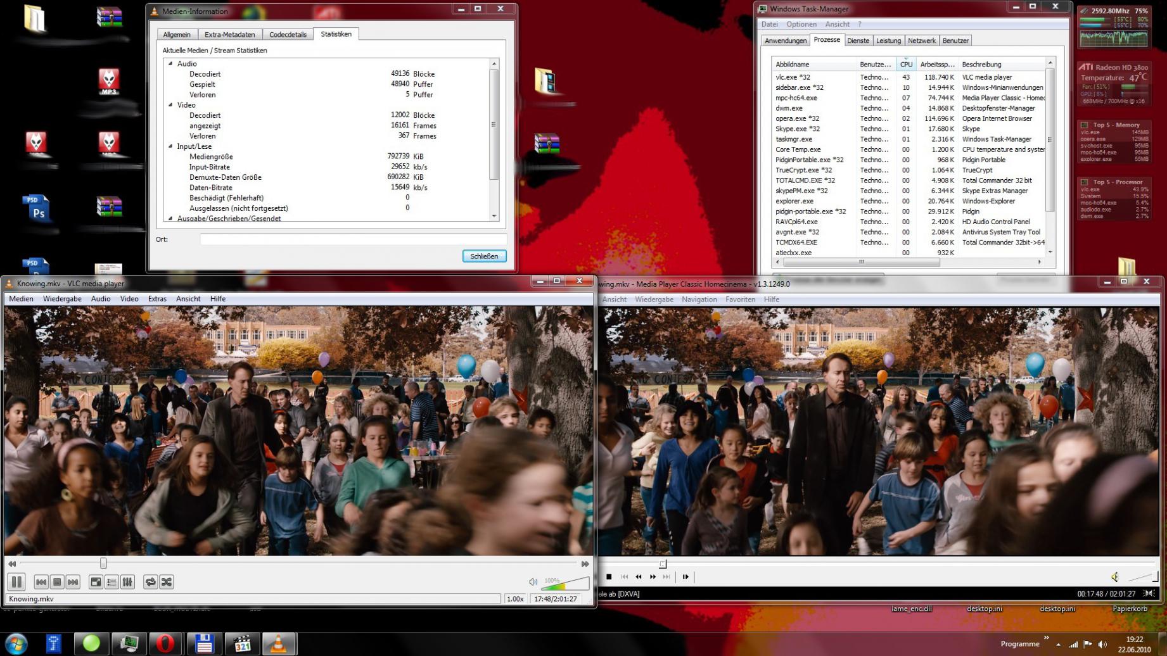
Task: Click the Windows Start orb
Action: click(x=16, y=643)
